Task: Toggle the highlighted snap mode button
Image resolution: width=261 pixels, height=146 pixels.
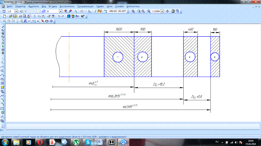Action: click(100, 11)
